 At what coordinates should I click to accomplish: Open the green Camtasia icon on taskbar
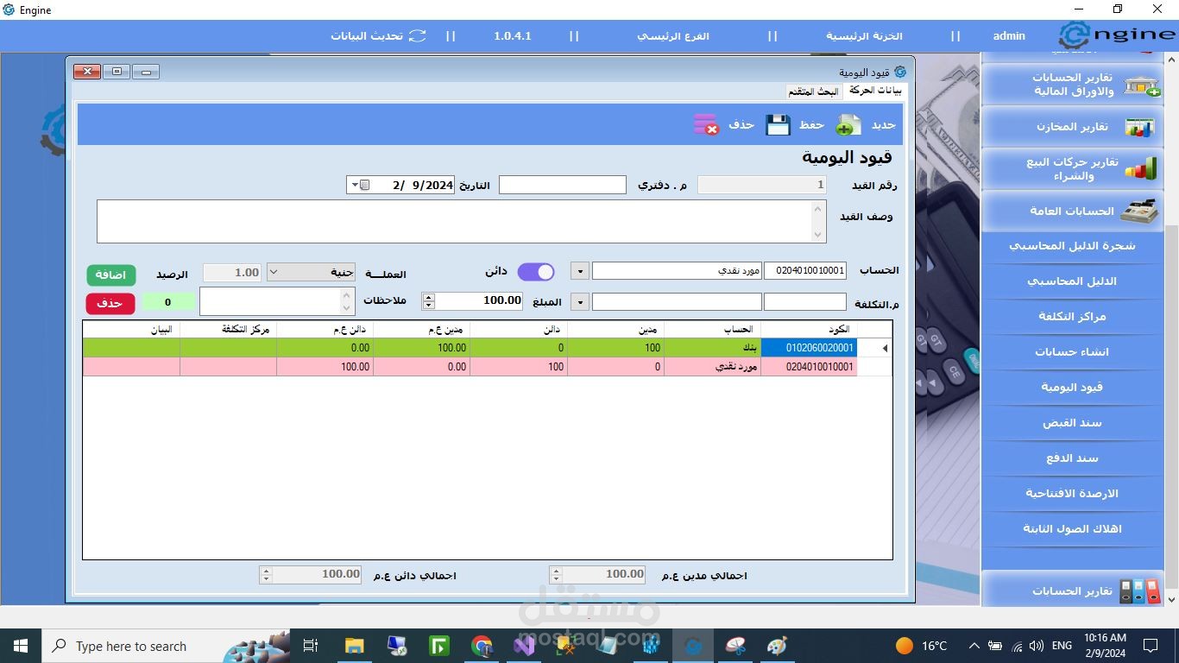pyautogui.click(x=439, y=646)
